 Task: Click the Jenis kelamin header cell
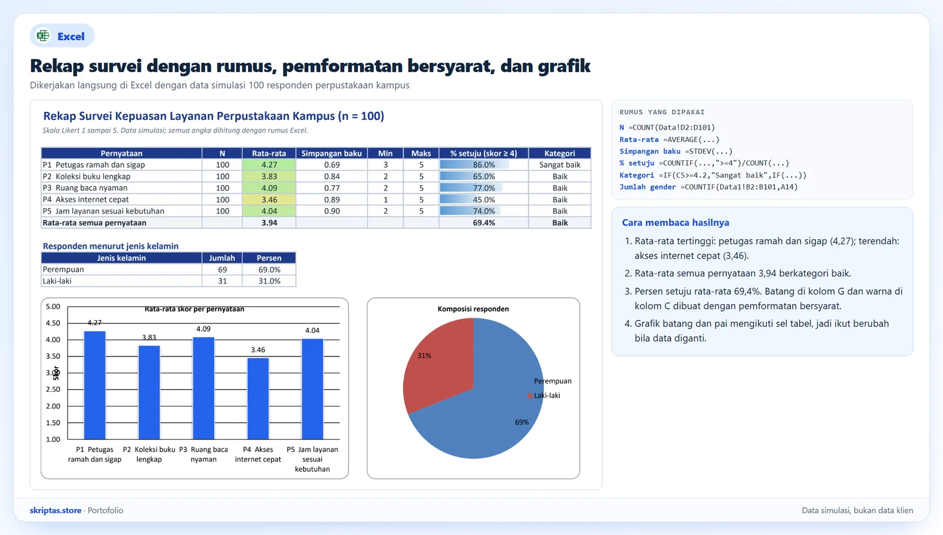121,258
